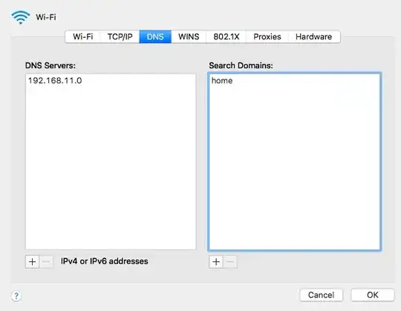Click the DNS Servers label

click(50, 65)
